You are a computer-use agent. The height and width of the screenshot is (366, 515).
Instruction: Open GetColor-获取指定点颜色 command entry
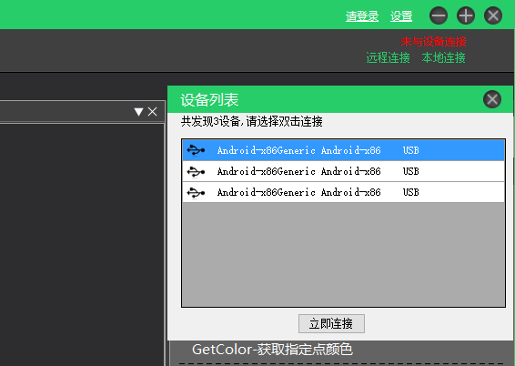tap(272, 350)
